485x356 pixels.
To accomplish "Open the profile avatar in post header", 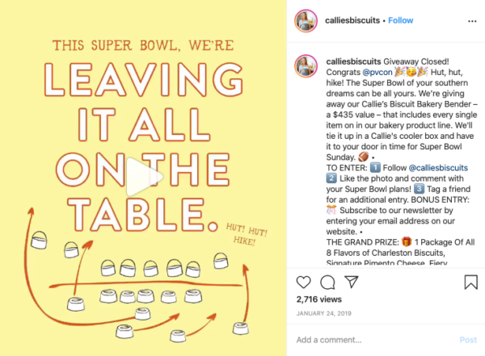I will coord(306,20).
